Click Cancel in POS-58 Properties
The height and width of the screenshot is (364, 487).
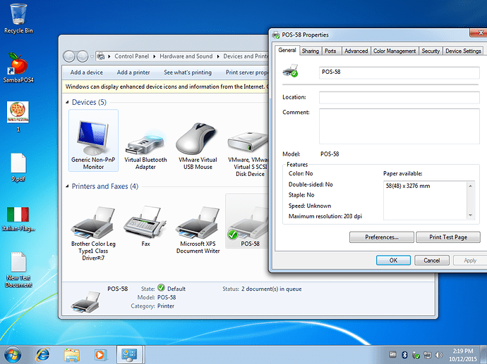(432, 261)
